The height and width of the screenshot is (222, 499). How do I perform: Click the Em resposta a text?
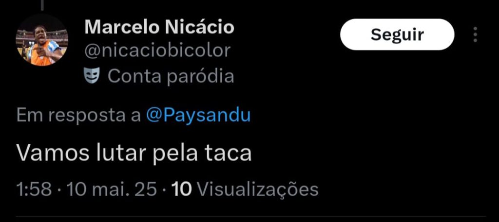pyautogui.click(x=78, y=116)
